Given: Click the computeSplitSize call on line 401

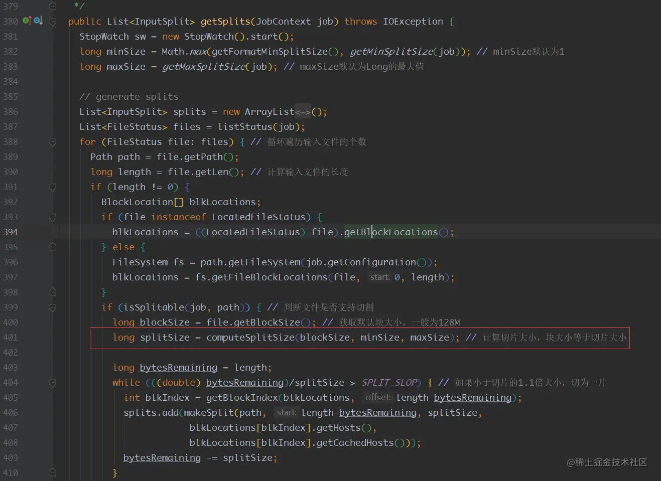Looking at the screenshot, I should click(x=250, y=338).
